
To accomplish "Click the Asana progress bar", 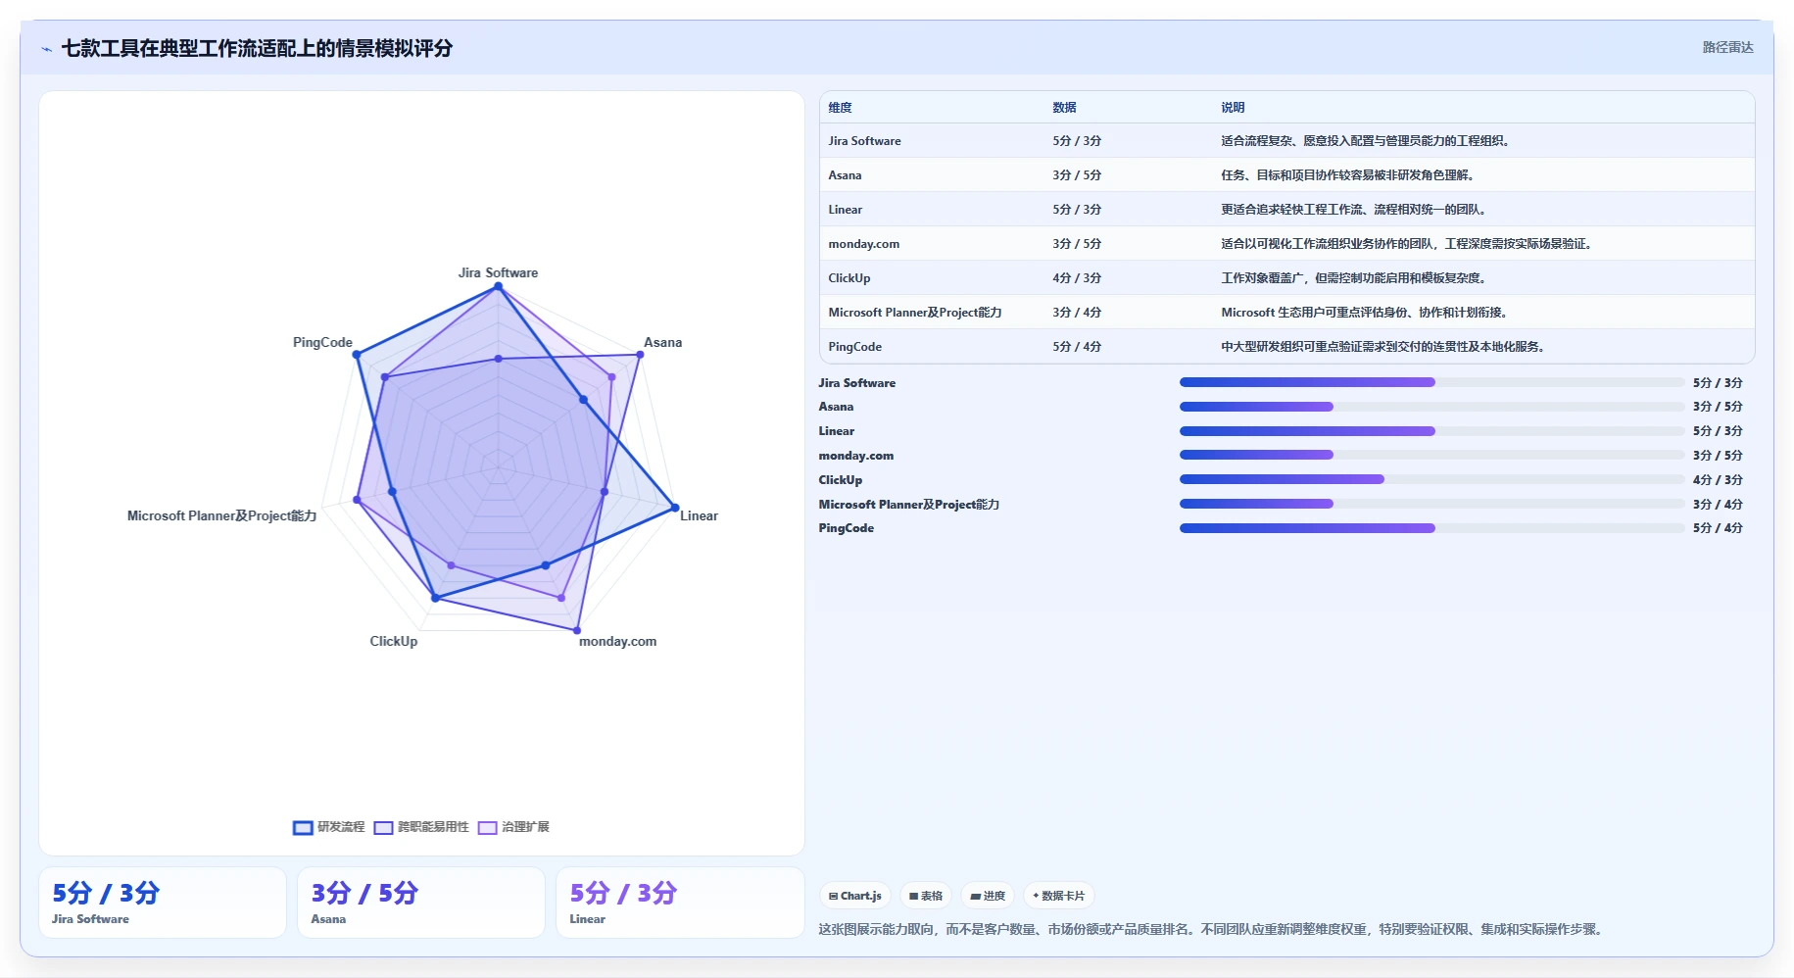I will (x=1432, y=407).
